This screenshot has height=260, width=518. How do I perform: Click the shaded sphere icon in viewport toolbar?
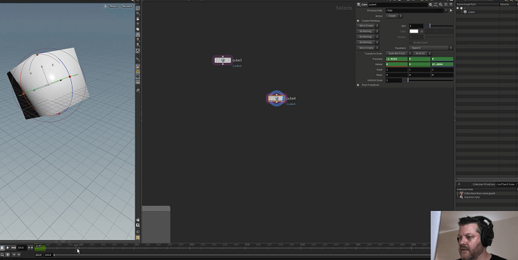(x=137, y=29)
